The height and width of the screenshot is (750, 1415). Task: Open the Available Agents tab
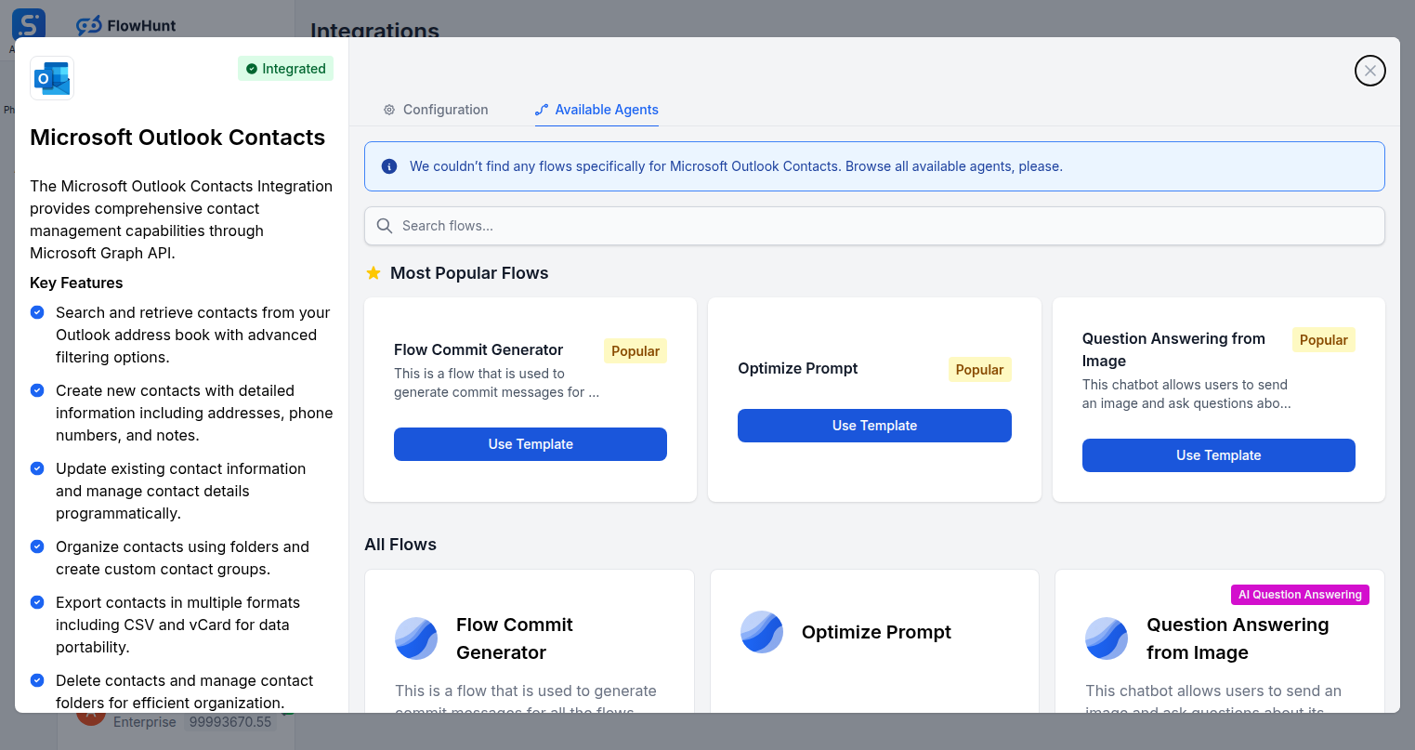click(x=596, y=110)
